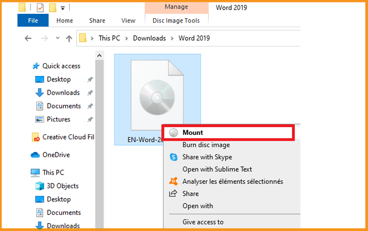Open pinned Desktop under Quick access

tap(59, 79)
